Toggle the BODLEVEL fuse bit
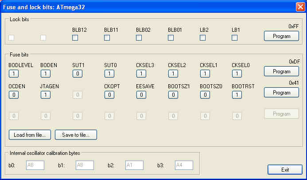Screen dimensions: 307x180 click(x=14, y=74)
